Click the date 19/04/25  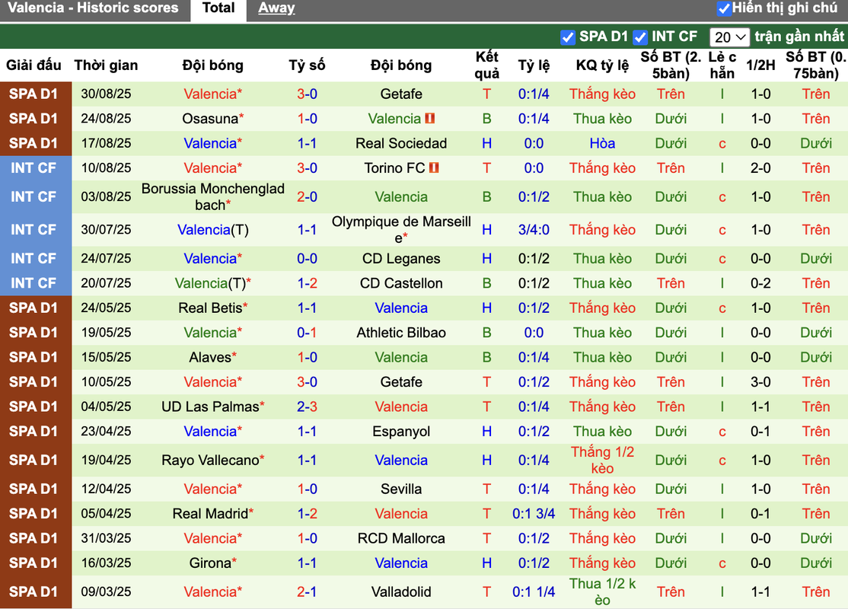[106, 461]
